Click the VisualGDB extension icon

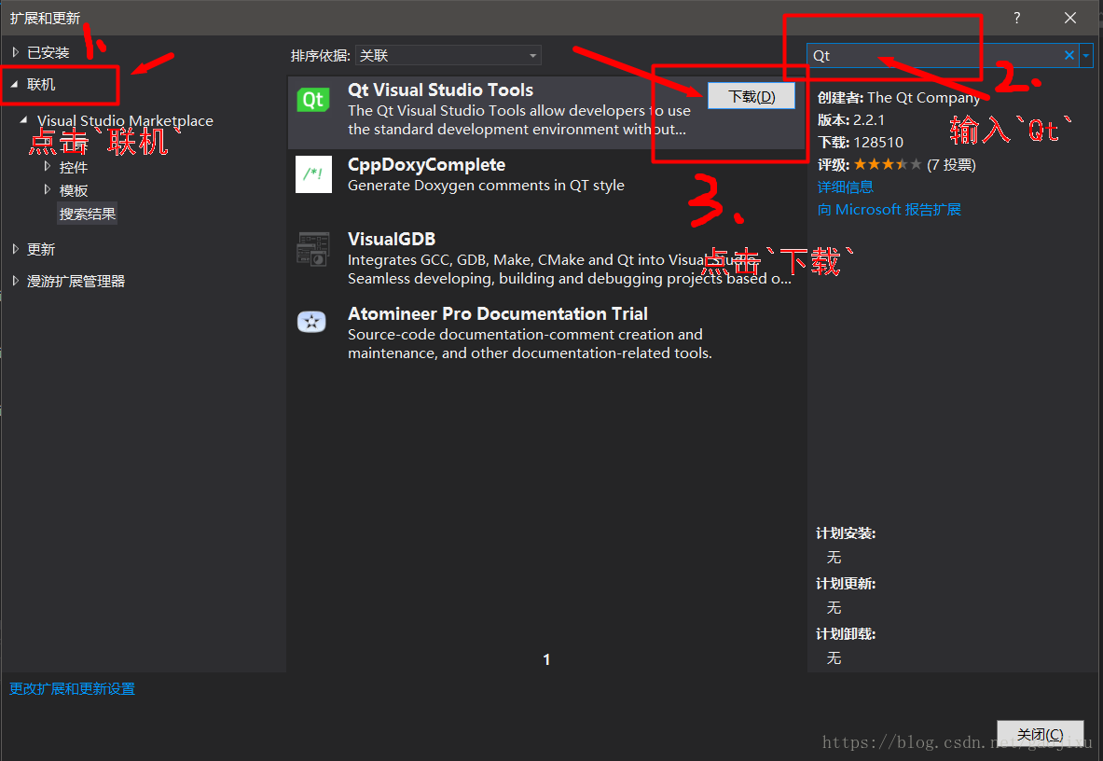313,249
